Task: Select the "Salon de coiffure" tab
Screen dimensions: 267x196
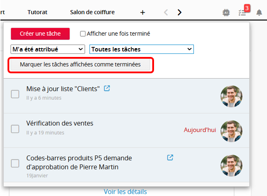Action: pos(92,12)
